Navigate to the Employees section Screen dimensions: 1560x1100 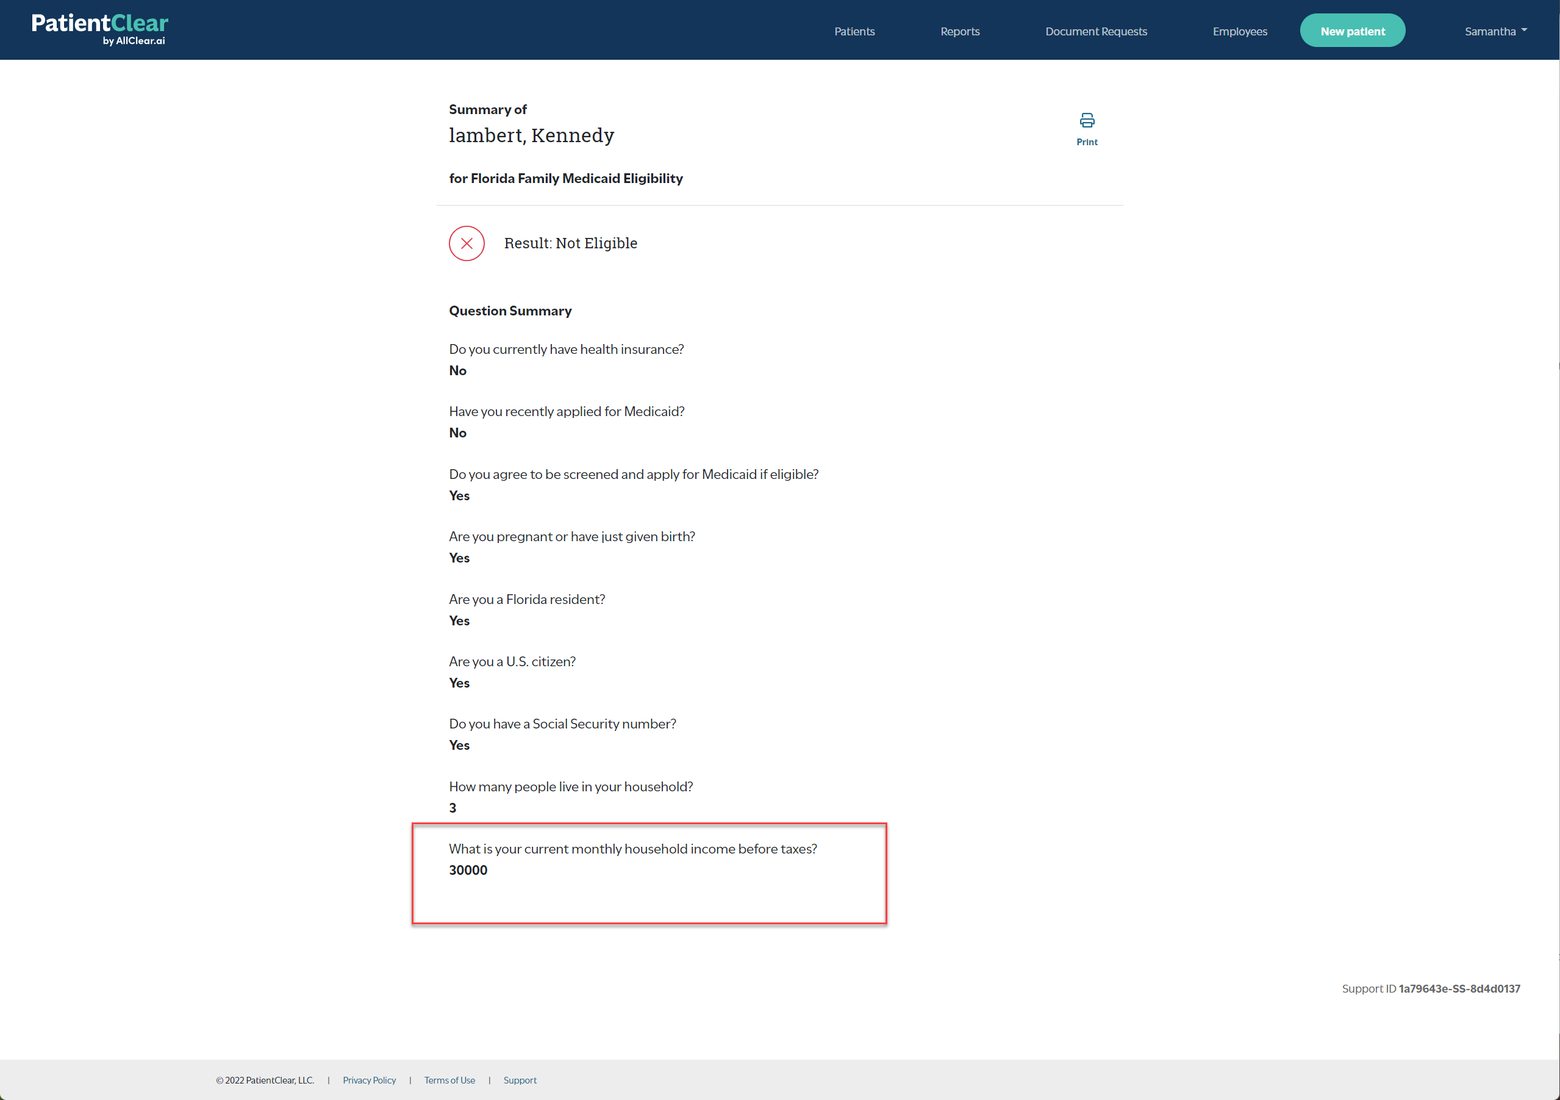pyautogui.click(x=1239, y=31)
